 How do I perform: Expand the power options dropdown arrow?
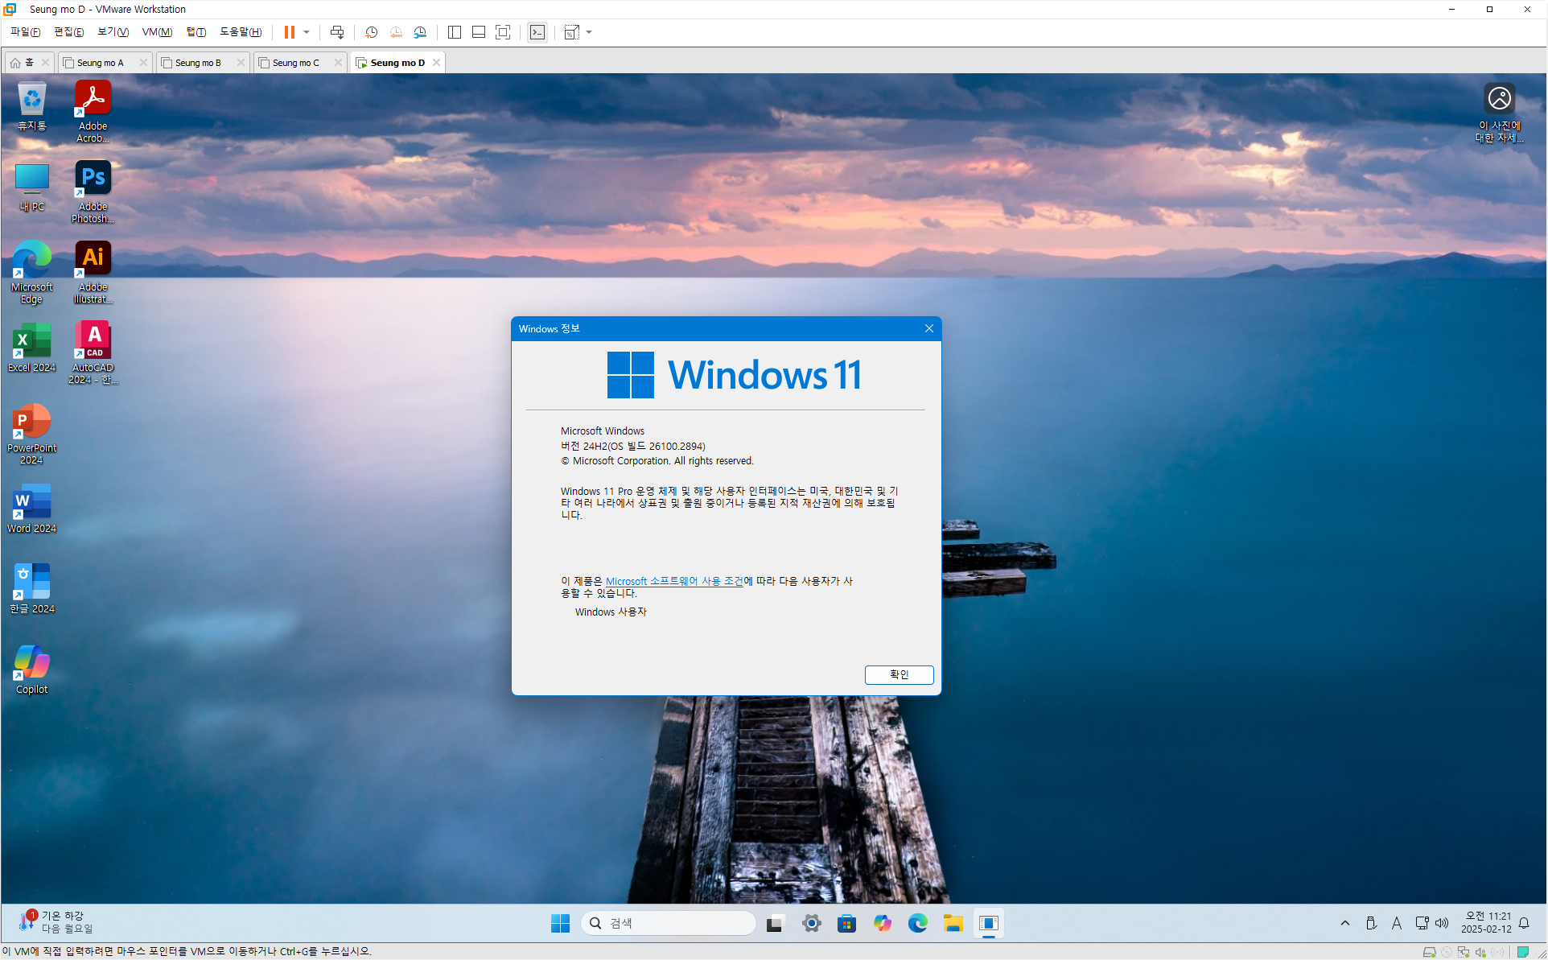[307, 32]
